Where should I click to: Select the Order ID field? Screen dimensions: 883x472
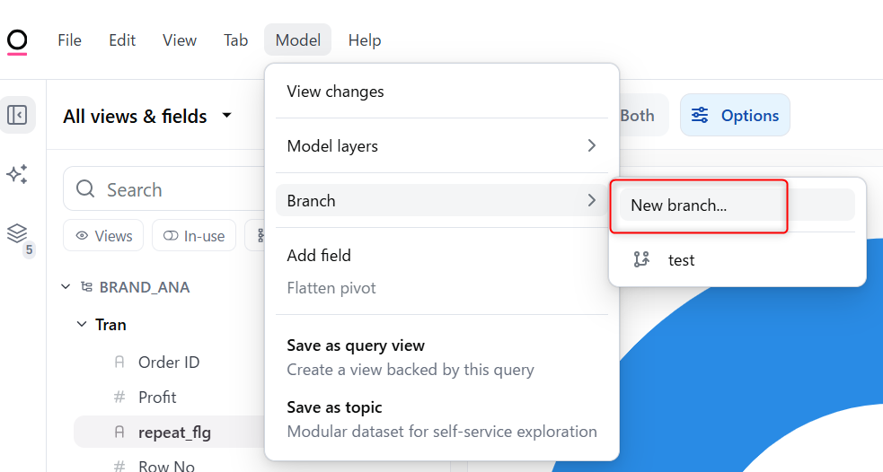point(169,362)
